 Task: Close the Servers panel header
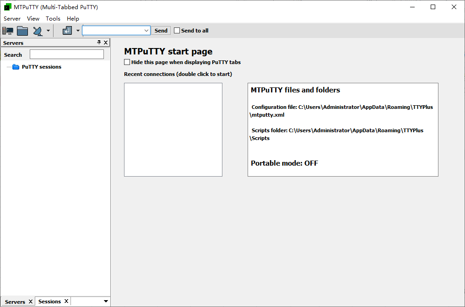pos(106,43)
